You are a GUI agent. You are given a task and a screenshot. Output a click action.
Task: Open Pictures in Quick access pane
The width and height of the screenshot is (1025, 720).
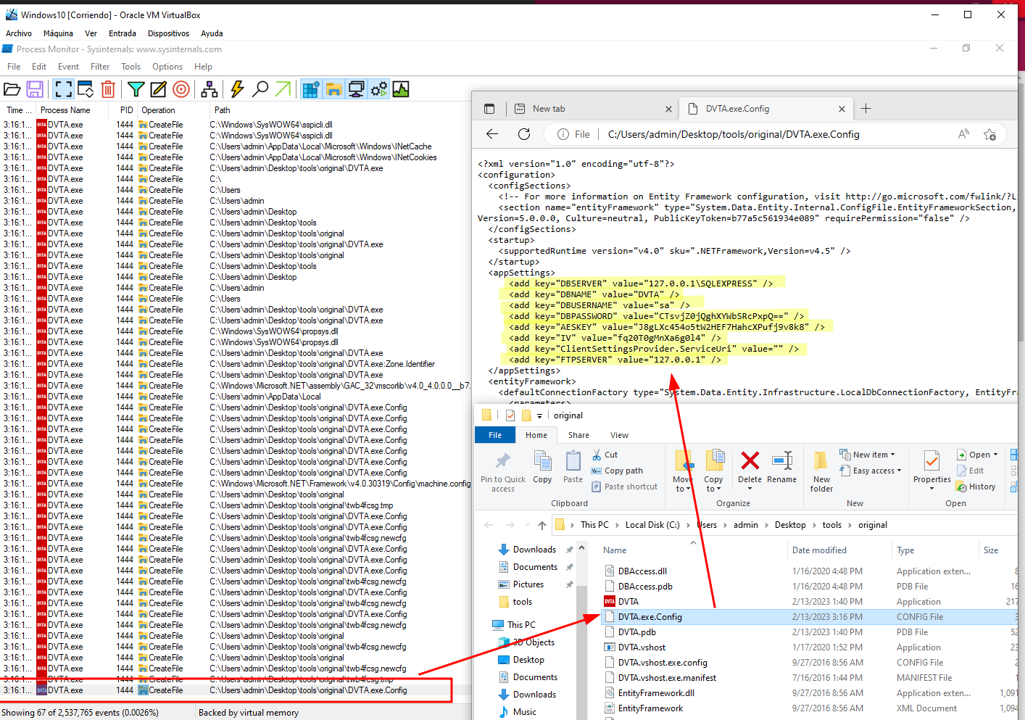[528, 584]
